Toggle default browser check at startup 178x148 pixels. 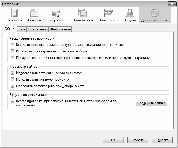tap(12, 103)
